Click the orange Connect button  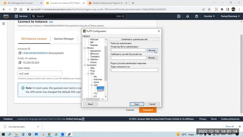[148, 110]
